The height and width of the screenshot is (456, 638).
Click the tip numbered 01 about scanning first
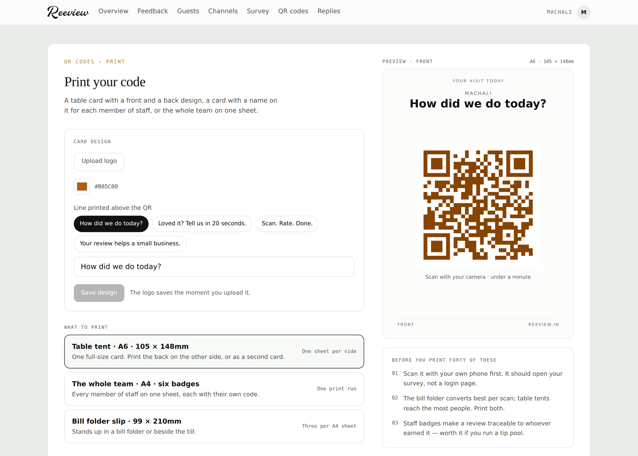(478, 379)
